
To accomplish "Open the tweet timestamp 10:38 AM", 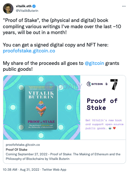I will click(10, 170).
